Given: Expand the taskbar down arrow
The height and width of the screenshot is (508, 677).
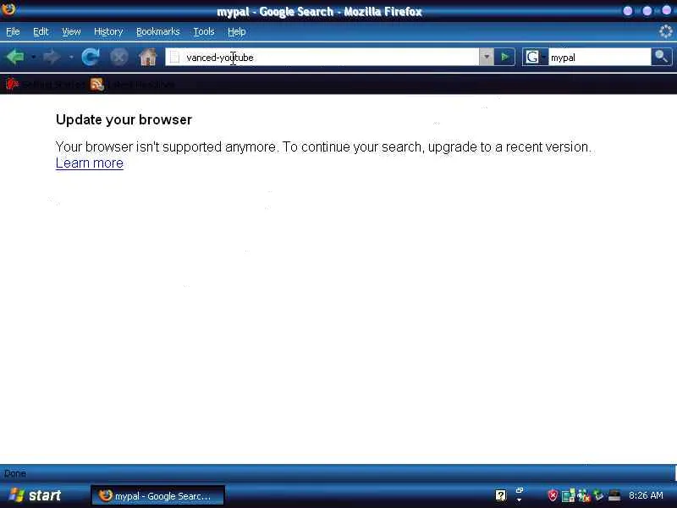Looking at the screenshot, I should pos(520,500).
